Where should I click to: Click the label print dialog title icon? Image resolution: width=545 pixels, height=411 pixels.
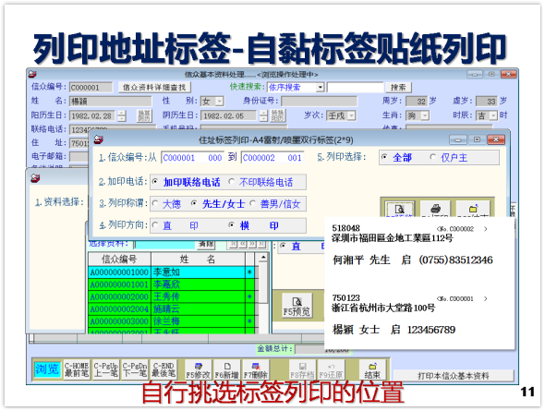(99, 139)
